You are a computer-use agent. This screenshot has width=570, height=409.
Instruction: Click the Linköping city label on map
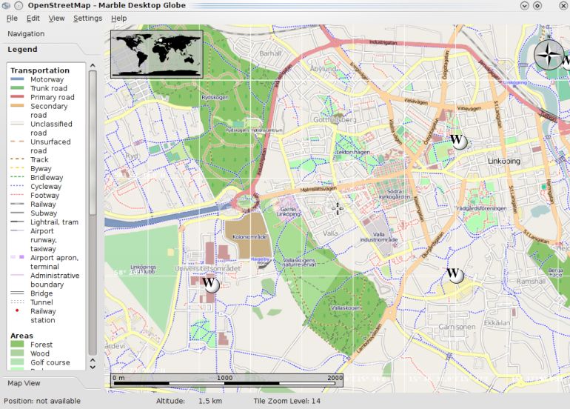pyautogui.click(x=504, y=161)
